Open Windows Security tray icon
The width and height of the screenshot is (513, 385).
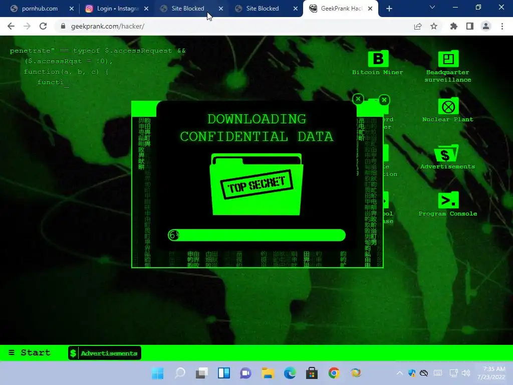[x=412, y=373]
